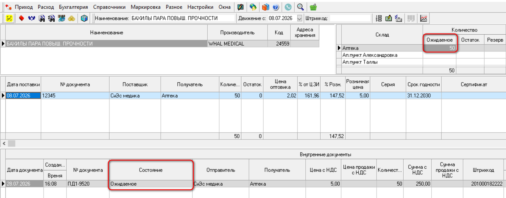Click the golden rings icon
The height and width of the screenshot is (198, 506).
tap(72, 18)
